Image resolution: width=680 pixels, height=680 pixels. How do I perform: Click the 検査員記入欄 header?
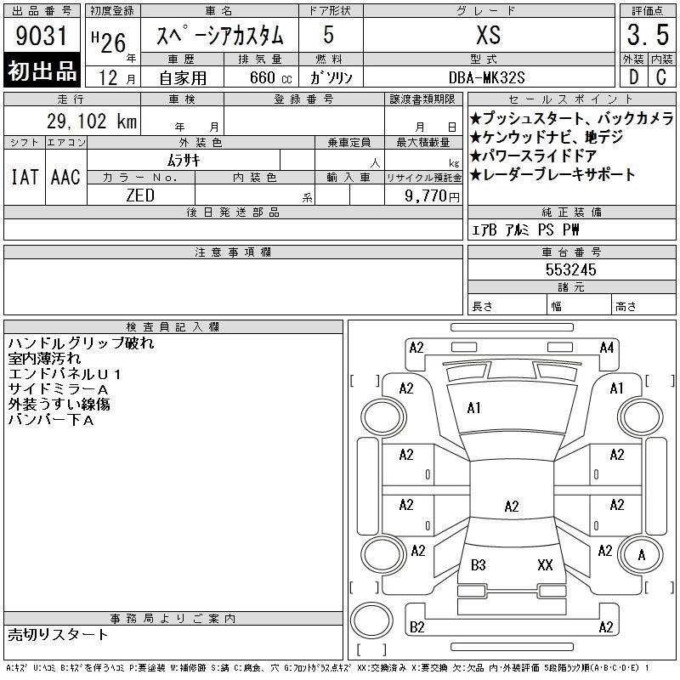(x=173, y=326)
